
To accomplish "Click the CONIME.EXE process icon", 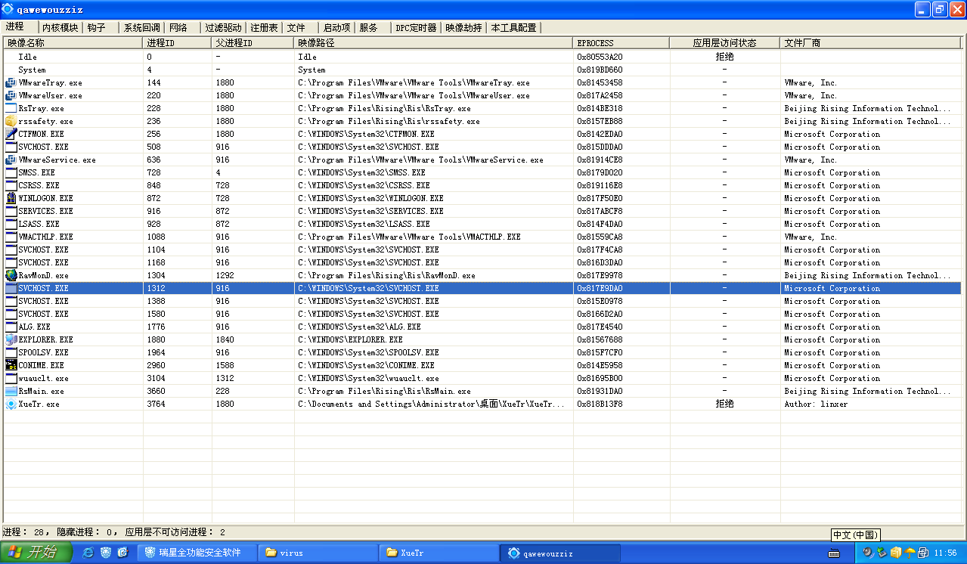I will coord(11,365).
